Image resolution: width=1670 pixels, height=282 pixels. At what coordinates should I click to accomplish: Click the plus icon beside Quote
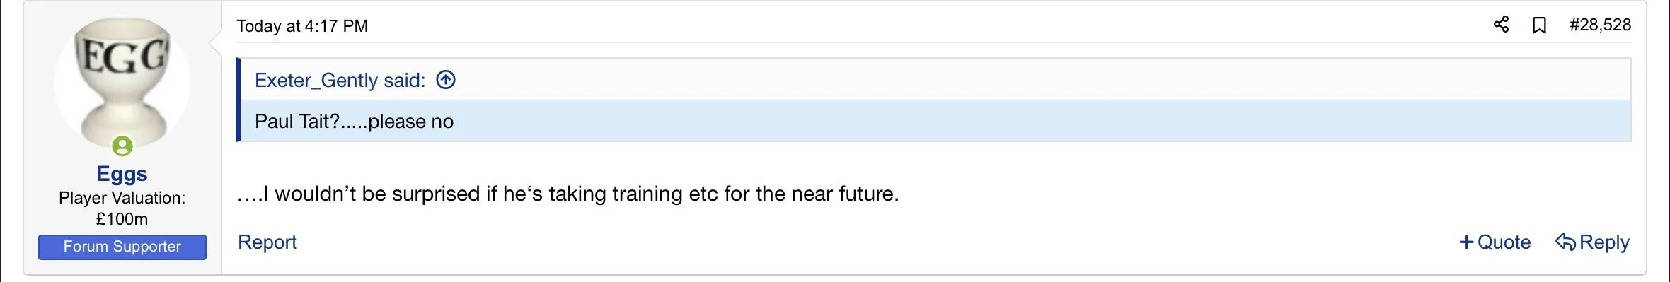1466,242
